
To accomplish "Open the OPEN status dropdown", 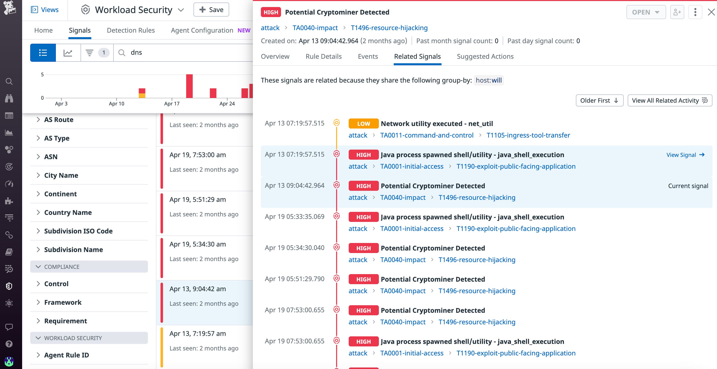I will (x=646, y=12).
